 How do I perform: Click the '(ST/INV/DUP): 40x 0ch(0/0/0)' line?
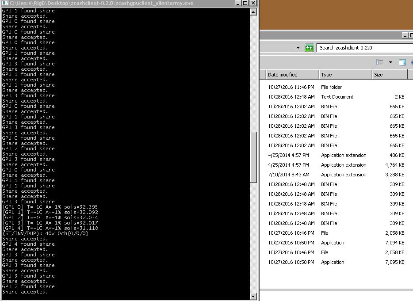click(45, 233)
